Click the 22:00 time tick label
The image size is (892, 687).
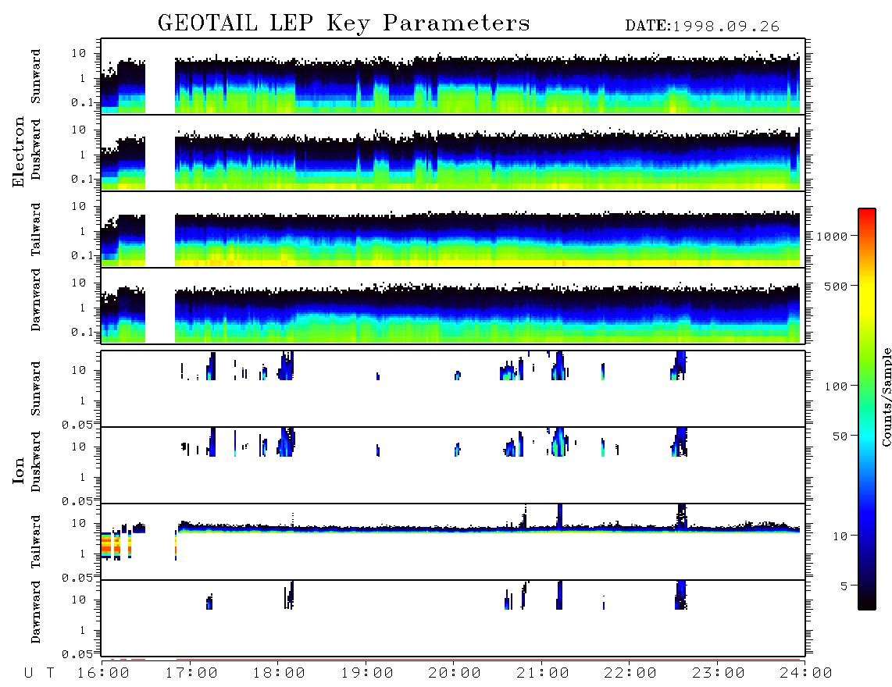point(630,674)
